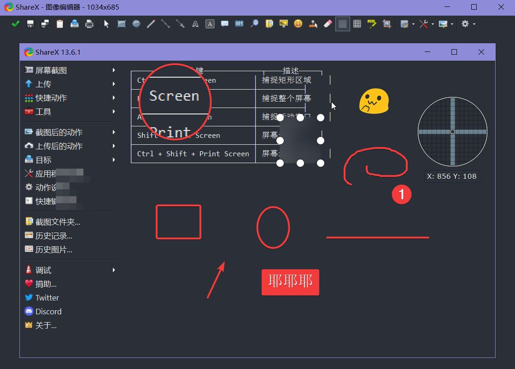515x369 pixels.
Task: Select the Magnify tool
Action: pos(254,24)
